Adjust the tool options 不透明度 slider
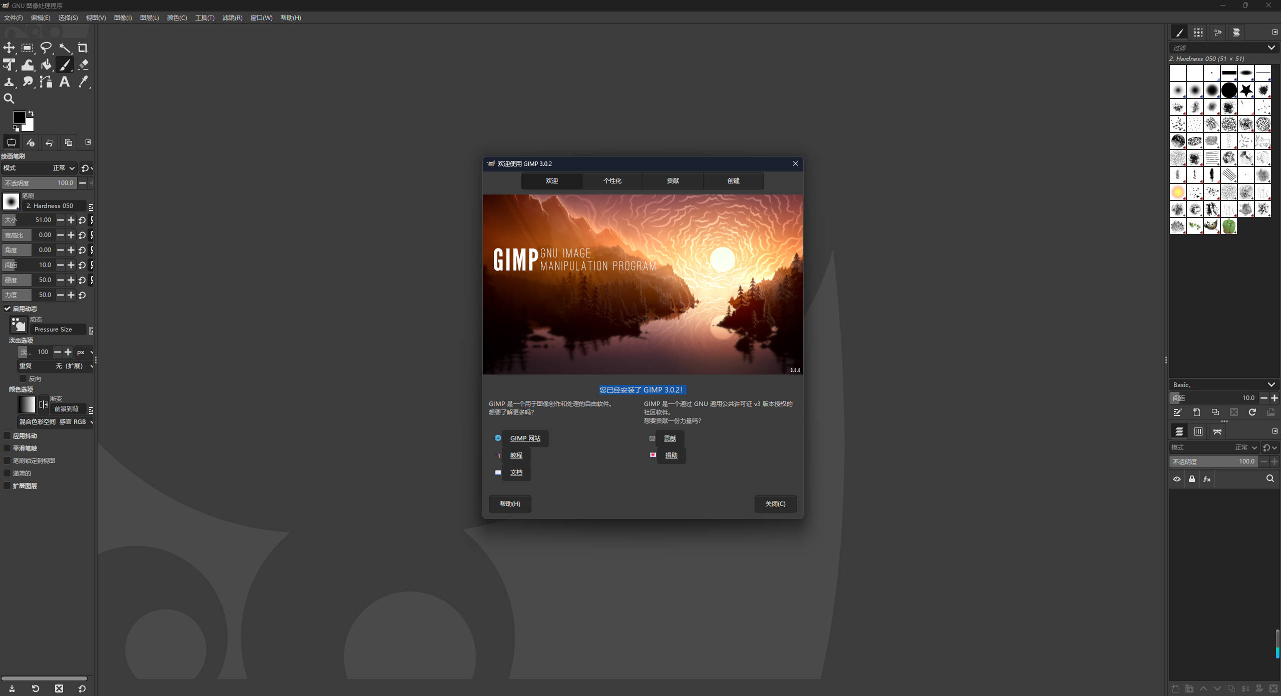 click(39, 183)
